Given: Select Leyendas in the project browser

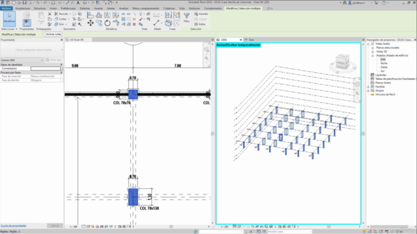Looking at the screenshot, I should coord(381,75).
